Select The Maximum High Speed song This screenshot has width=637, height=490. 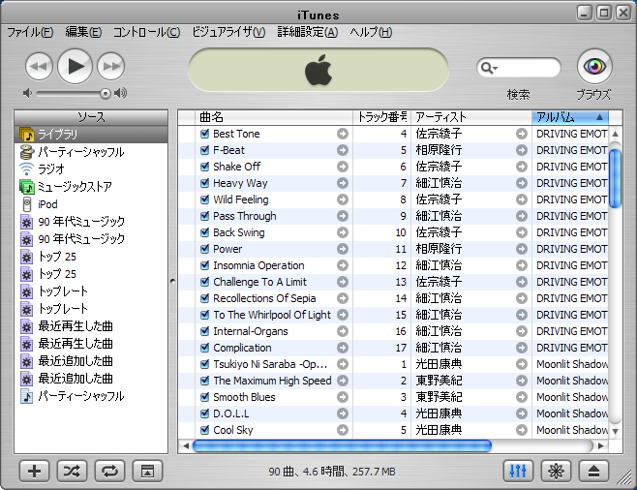click(x=393, y=381)
